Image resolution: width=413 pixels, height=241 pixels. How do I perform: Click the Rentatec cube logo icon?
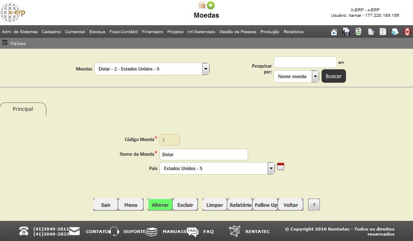pyautogui.click(x=234, y=231)
